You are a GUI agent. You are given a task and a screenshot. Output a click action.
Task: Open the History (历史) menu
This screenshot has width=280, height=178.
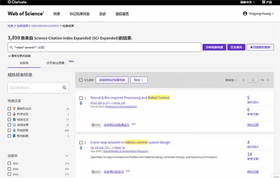103,14
